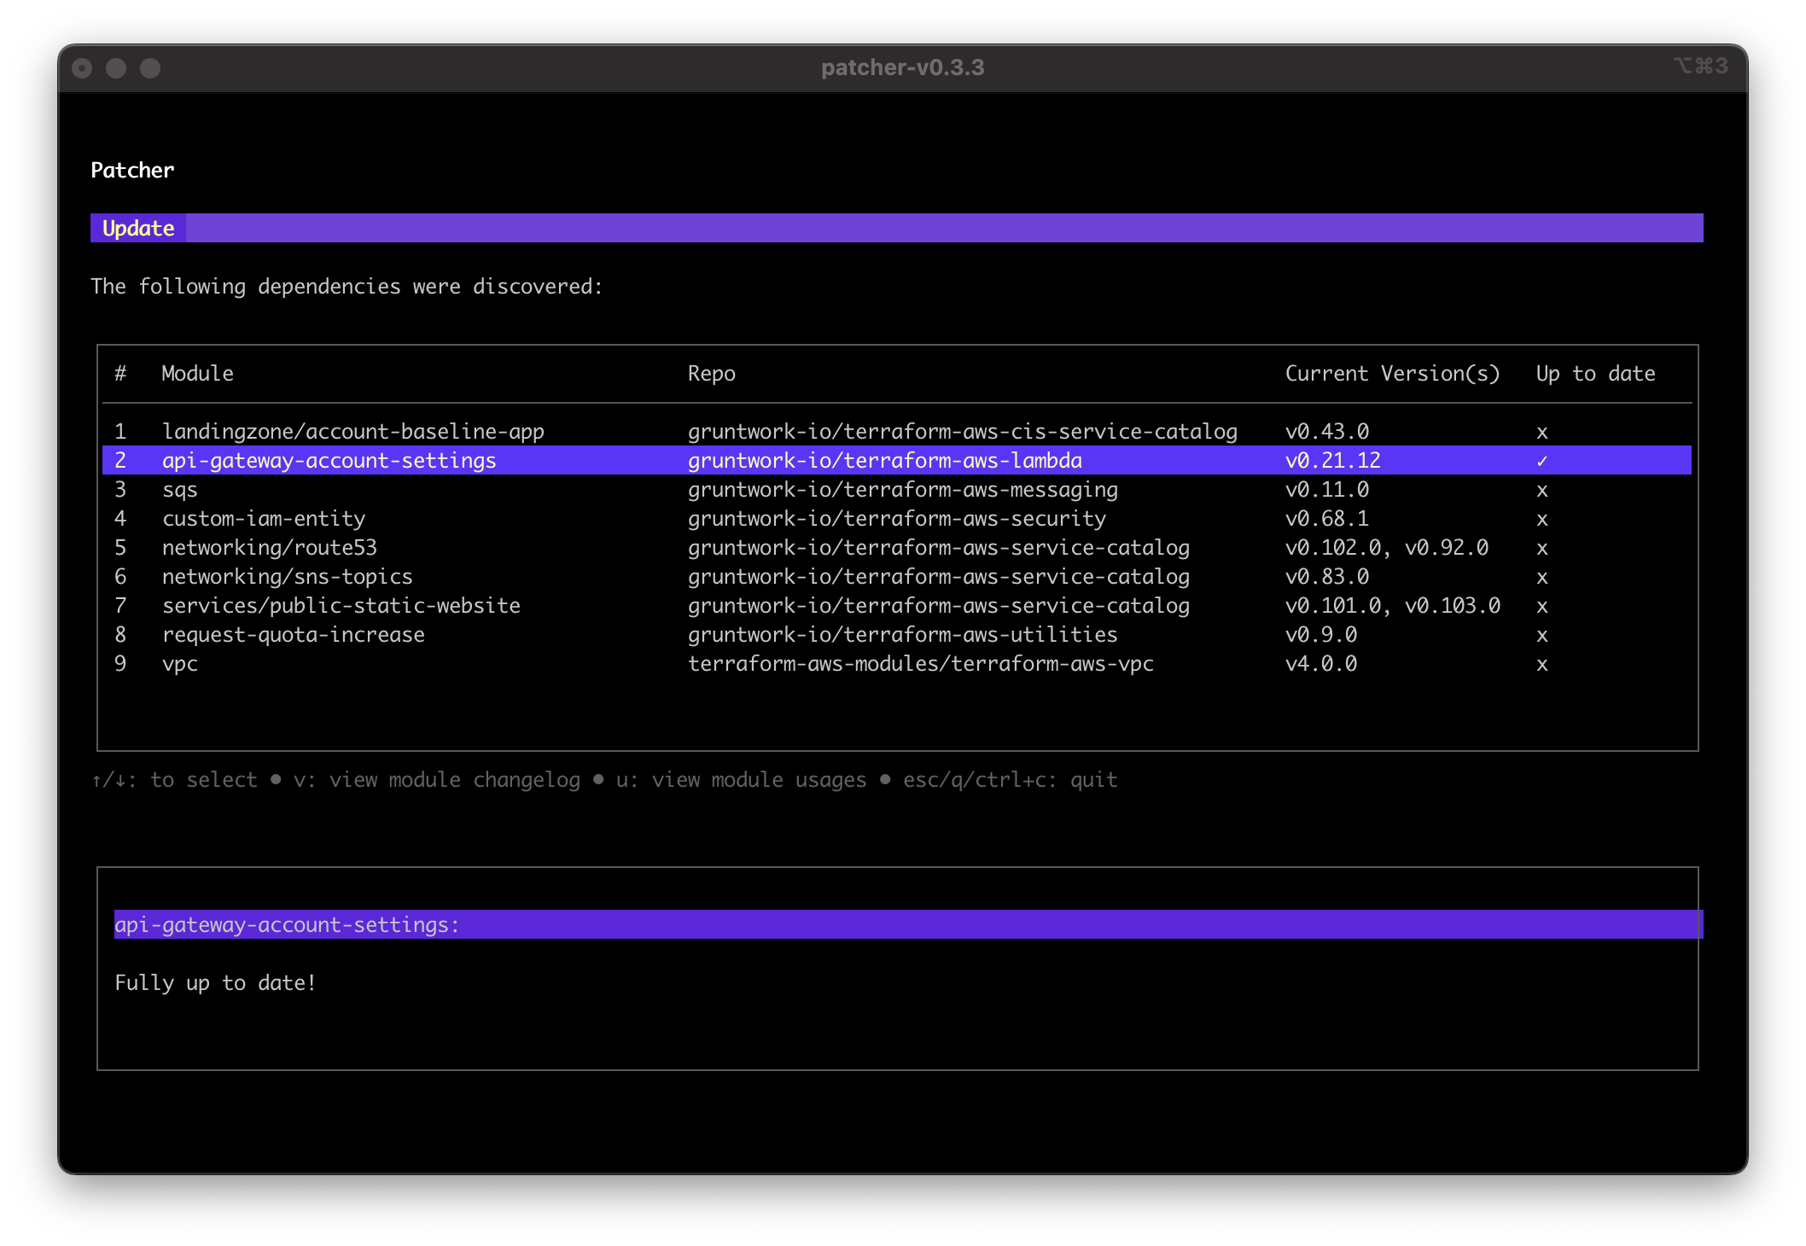Select the highlighted api-gateway-account-settings row
1806x1246 pixels.
click(x=329, y=460)
